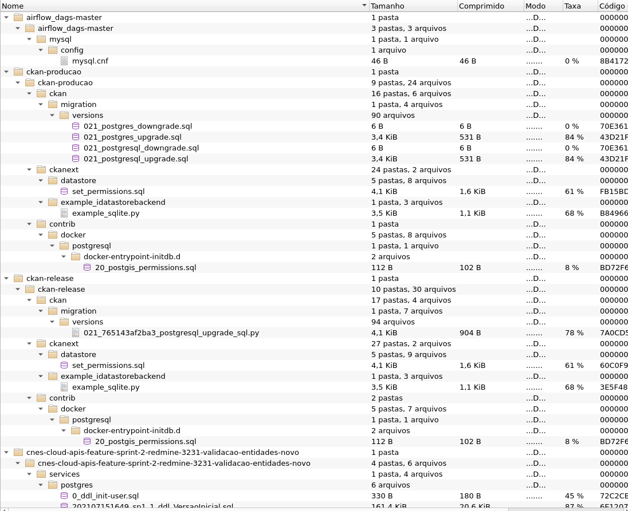
Task: Sort by the Código column header
Action: click(613, 6)
